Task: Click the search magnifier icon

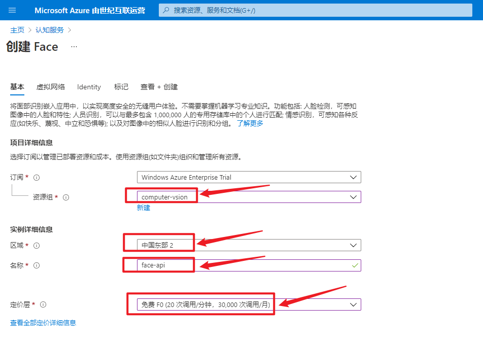Action: [x=166, y=10]
